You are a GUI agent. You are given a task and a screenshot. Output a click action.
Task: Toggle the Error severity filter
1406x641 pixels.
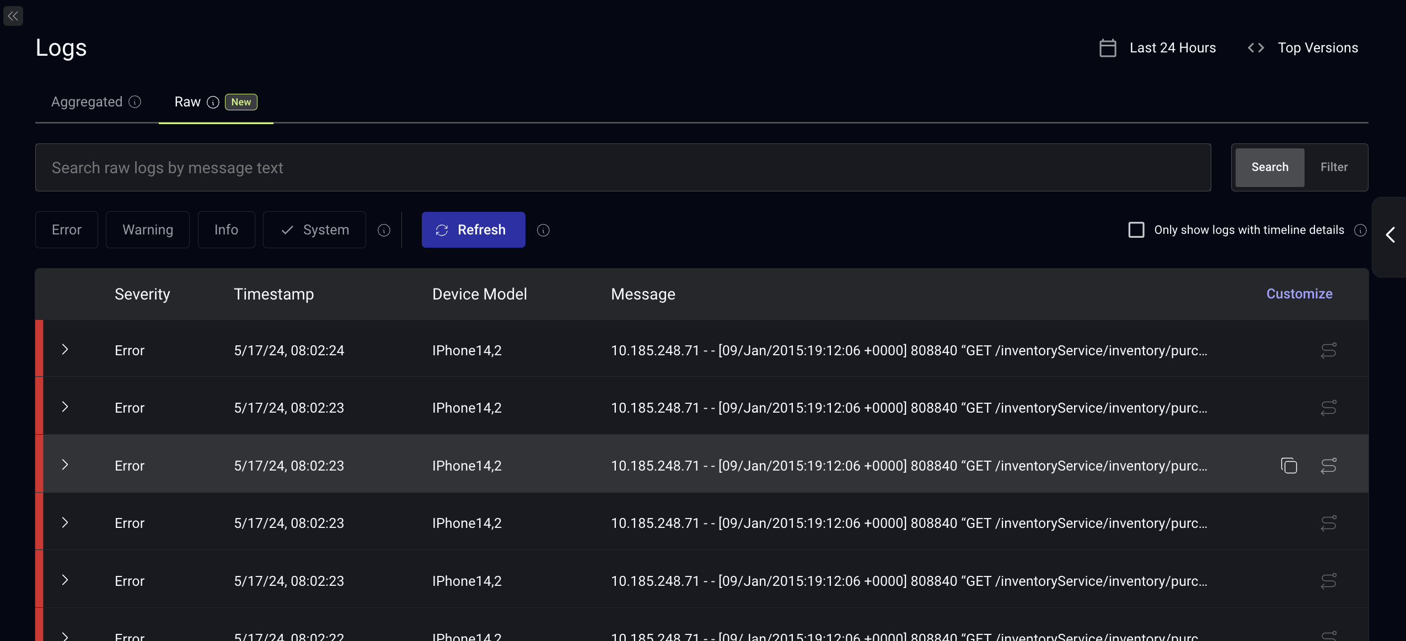pos(67,230)
